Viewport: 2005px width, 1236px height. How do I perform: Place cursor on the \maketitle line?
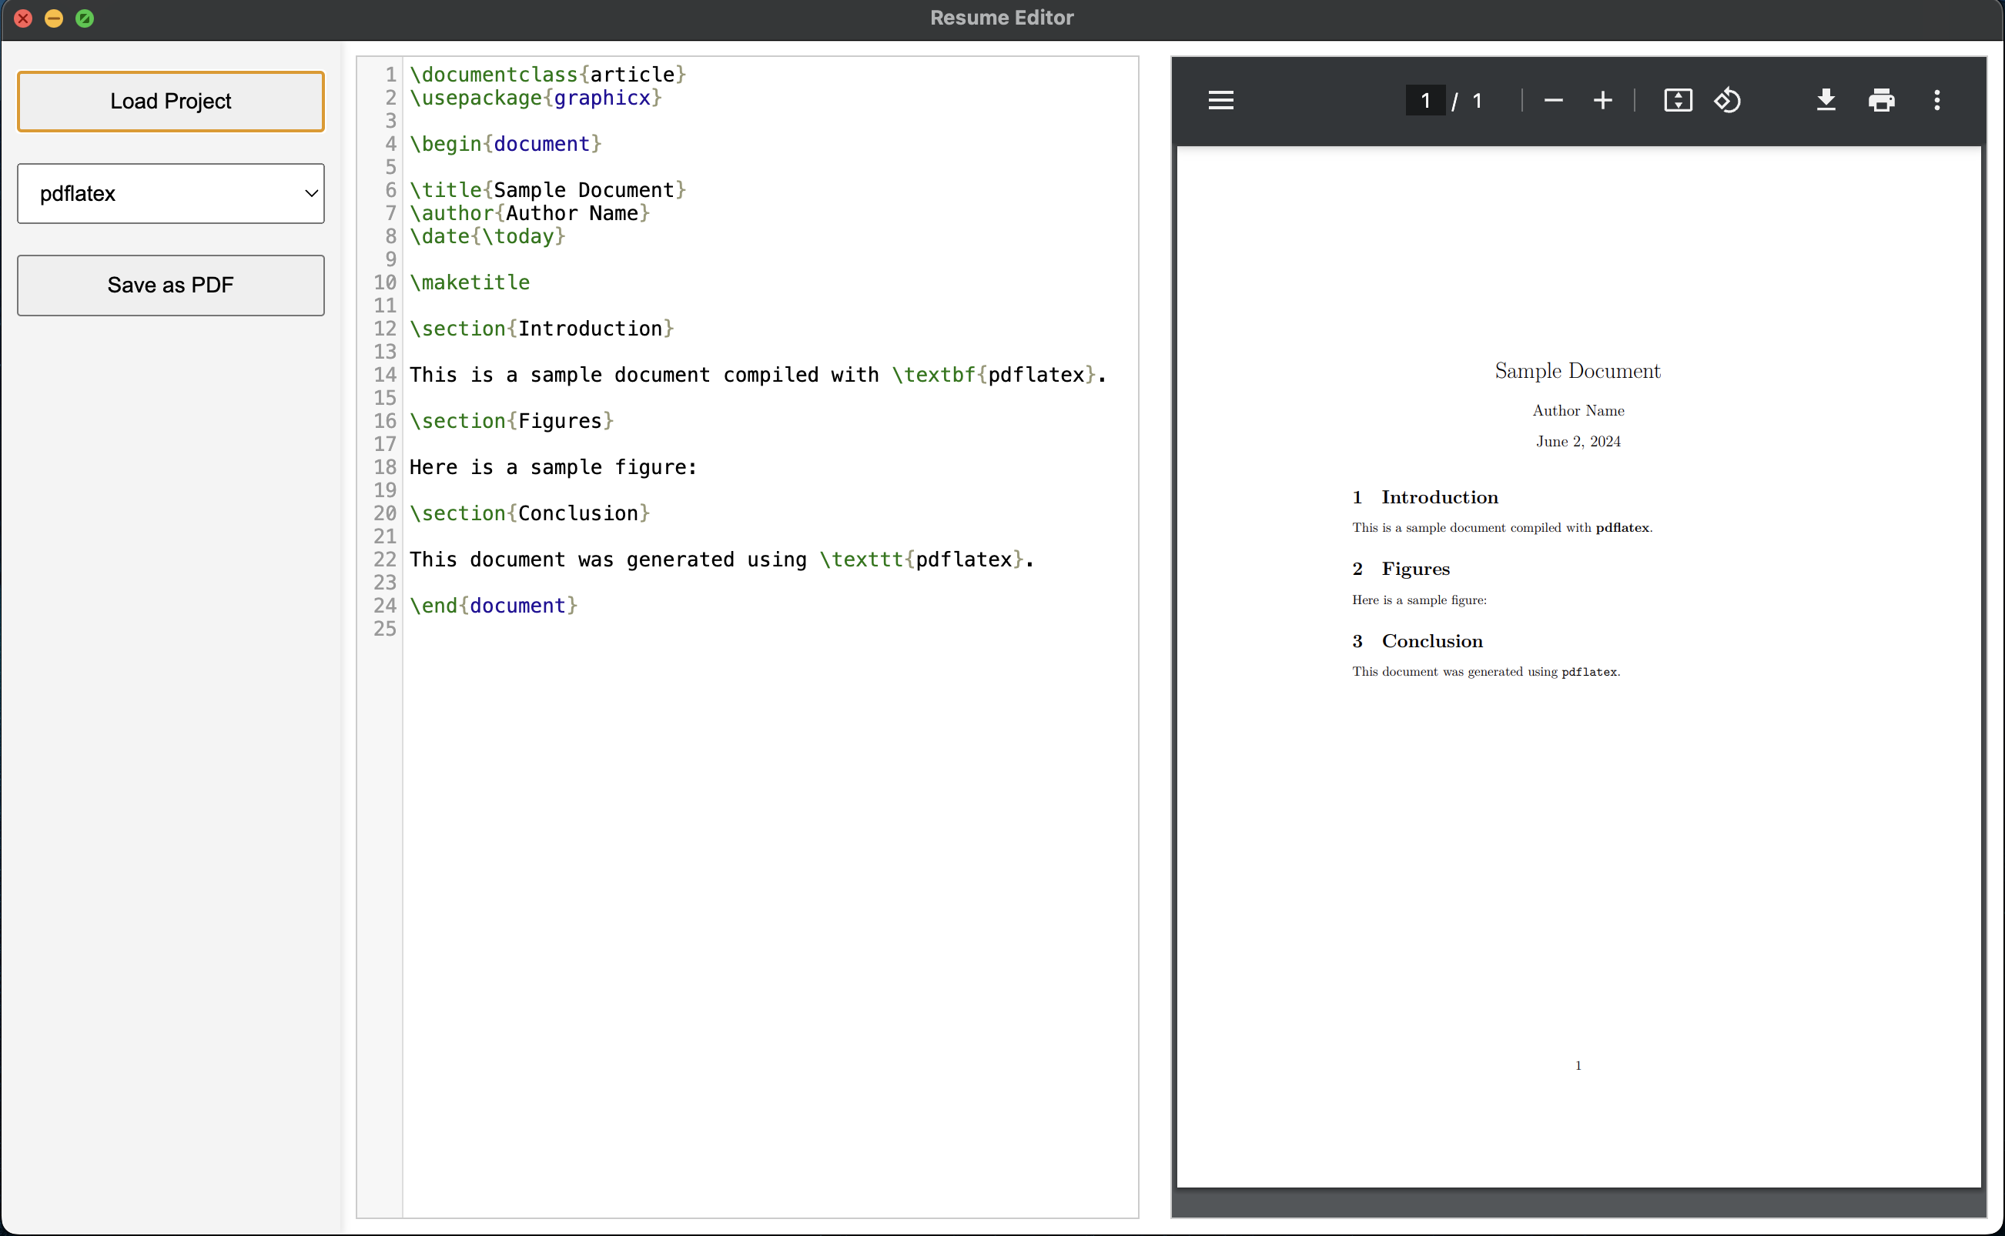tap(470, 283)
